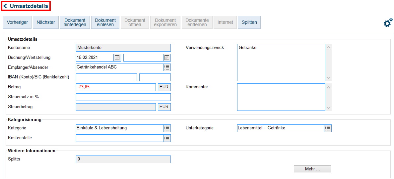Screen dimensions: 394x179
Task: Go to next transaction with Nächster
Action: (x=46, y=22)
